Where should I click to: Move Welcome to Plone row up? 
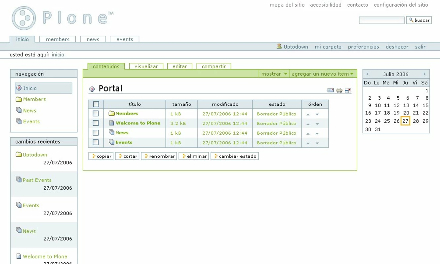[308, 124]
